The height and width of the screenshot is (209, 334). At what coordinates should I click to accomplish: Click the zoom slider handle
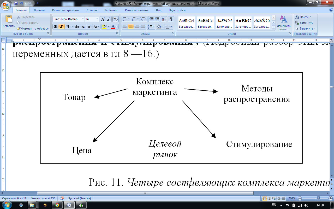(x=318, y=198)
